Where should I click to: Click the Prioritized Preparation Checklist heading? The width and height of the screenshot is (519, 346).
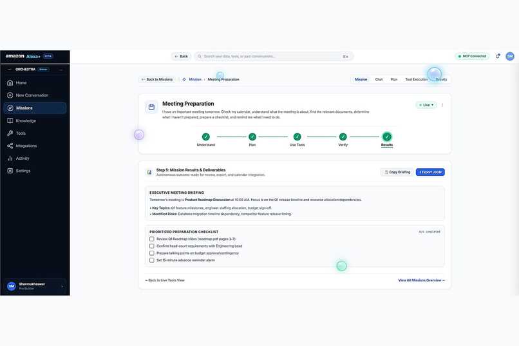(184, 232)
